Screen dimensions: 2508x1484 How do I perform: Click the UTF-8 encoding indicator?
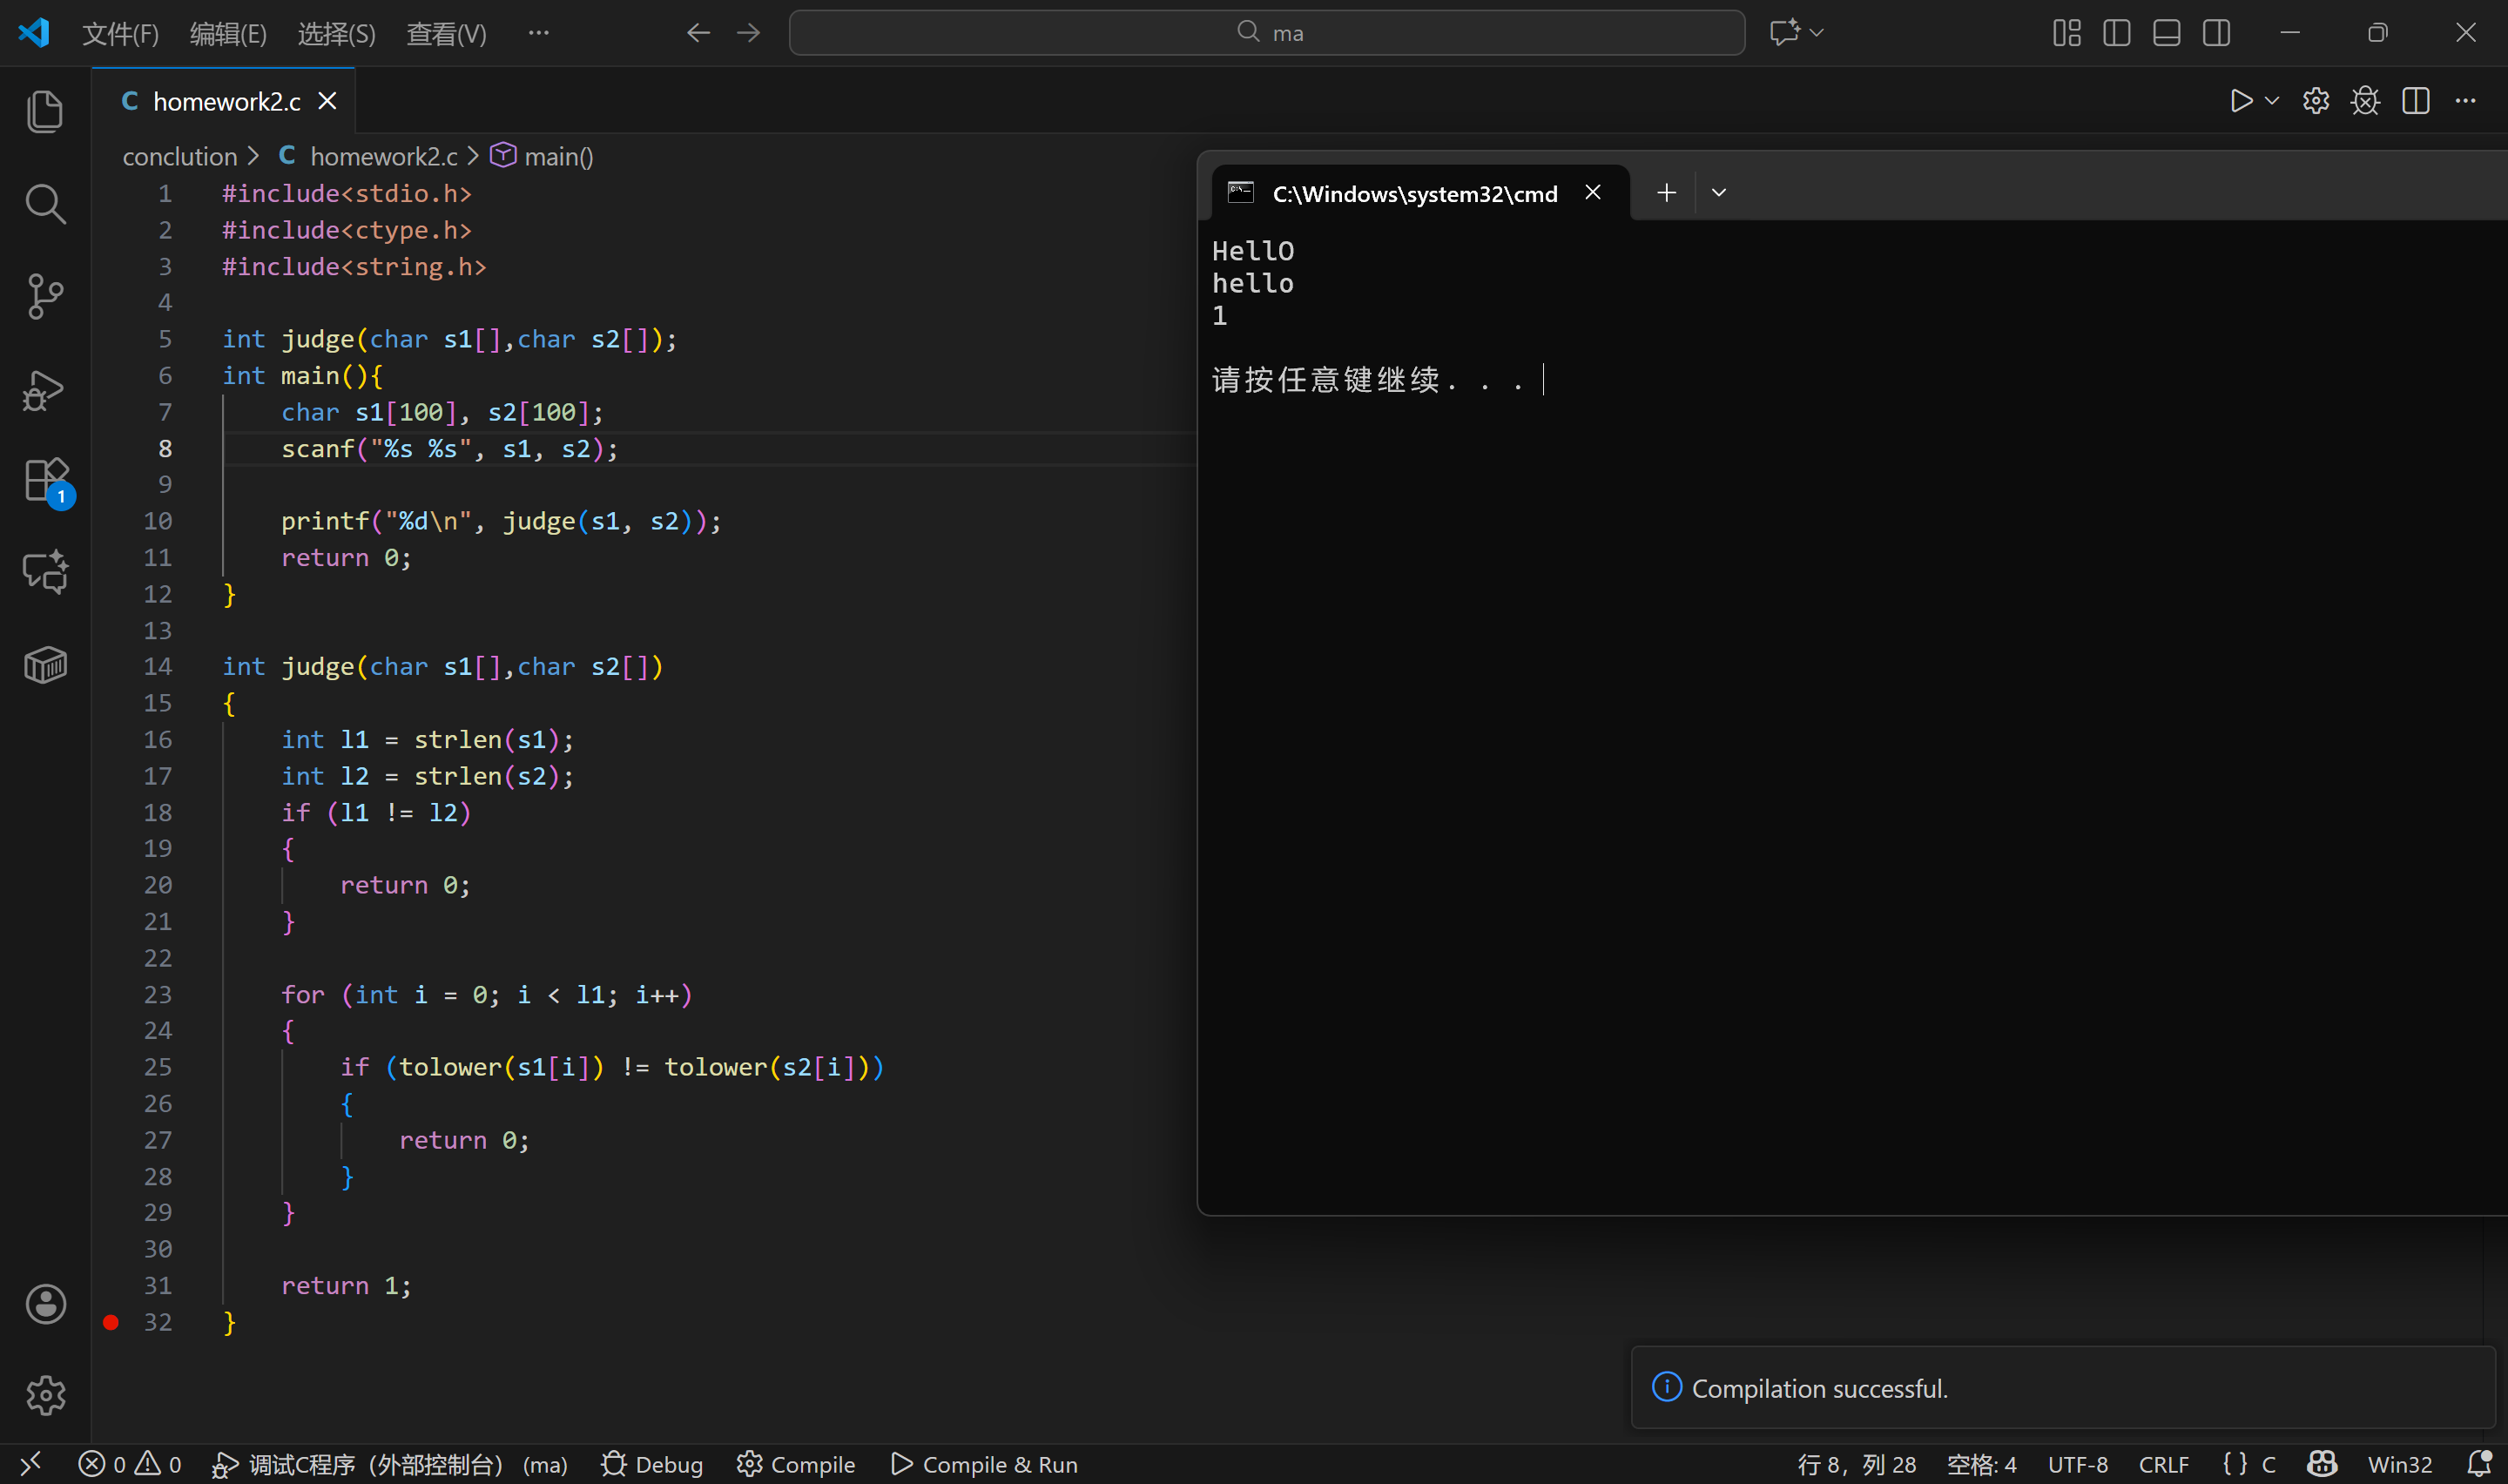pyautogui.click(x=2077, y=1464)
